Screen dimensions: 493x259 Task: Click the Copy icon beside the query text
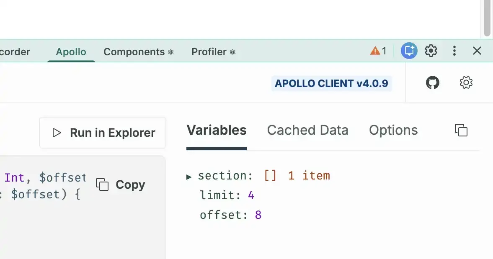coord(102,185)
